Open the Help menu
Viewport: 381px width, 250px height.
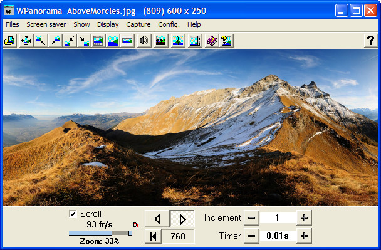tap(194, 24)
